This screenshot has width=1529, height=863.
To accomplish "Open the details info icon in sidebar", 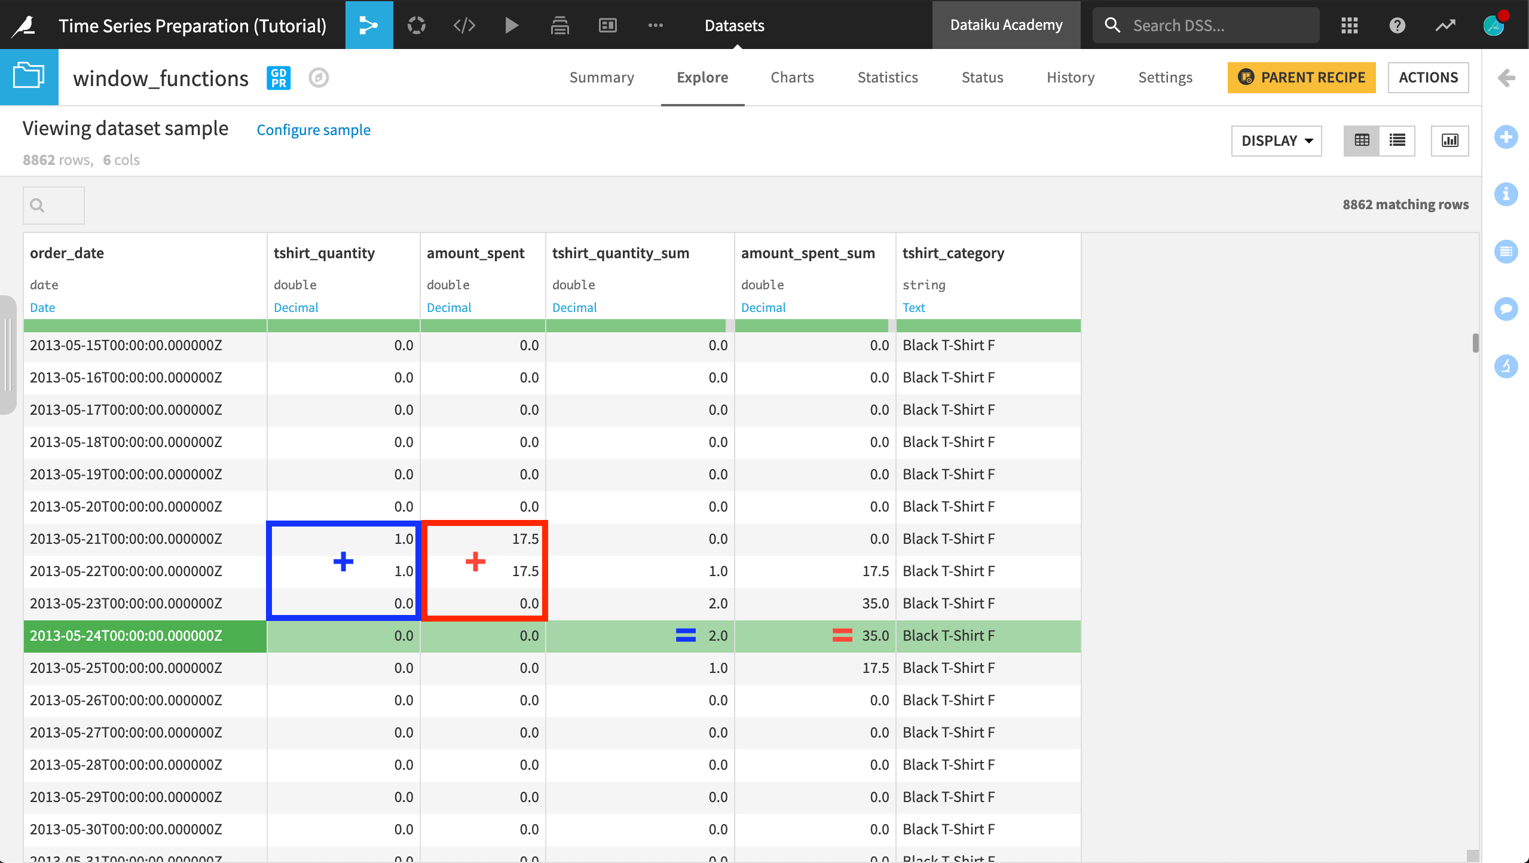I will point(1506,194).
